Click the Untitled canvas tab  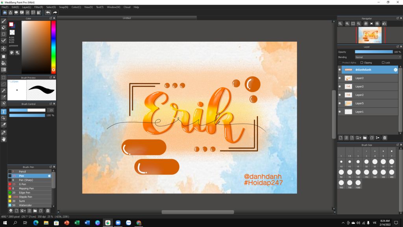point(127,18)
